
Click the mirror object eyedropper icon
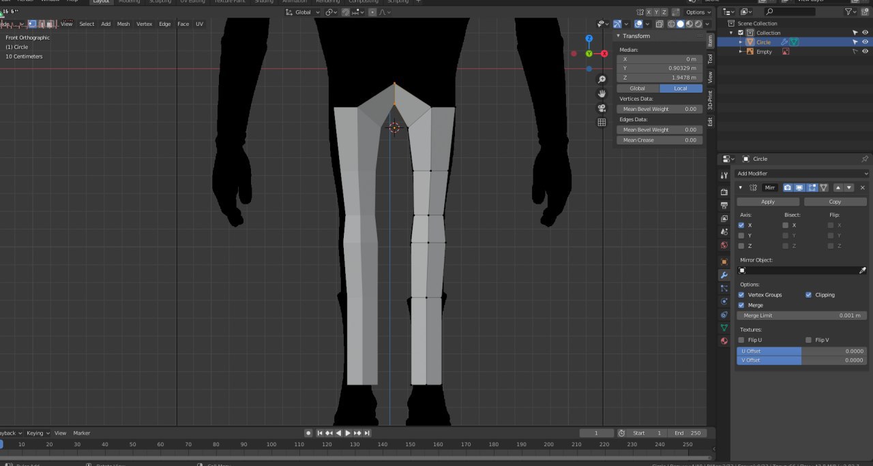click(x=863, y=270)
